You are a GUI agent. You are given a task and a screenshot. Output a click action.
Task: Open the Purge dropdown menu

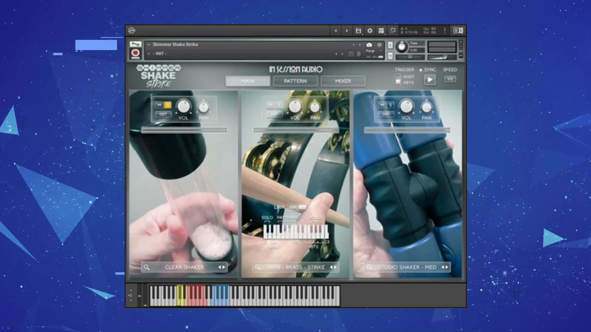[x=374, y=51]
